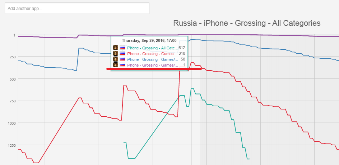The image size is (339, 165).
Task: Click app icon beside "iPhone - Grossing - Games"
Action: tap(116, 53)
